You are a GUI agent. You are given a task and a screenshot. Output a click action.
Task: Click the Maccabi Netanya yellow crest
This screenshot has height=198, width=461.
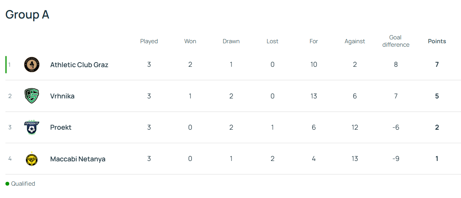click(x=32, y=159)
